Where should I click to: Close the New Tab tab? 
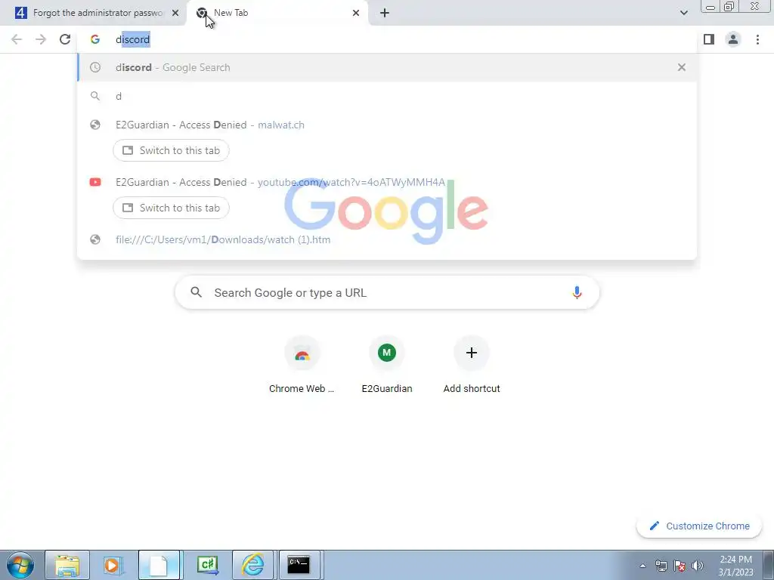coord(356,13)
